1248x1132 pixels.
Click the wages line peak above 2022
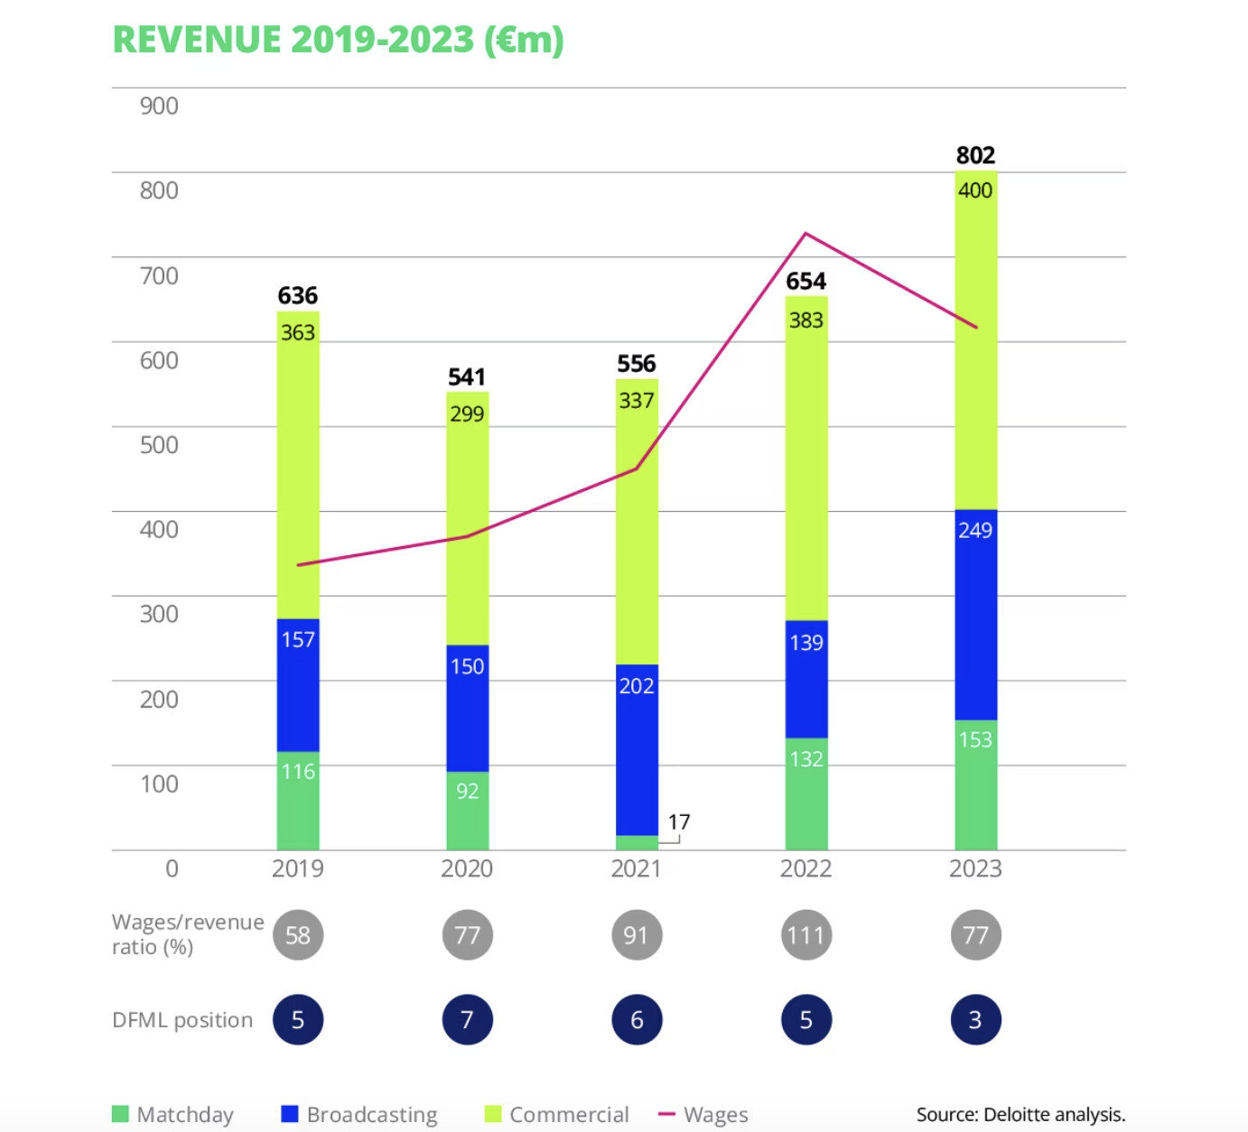806,234
